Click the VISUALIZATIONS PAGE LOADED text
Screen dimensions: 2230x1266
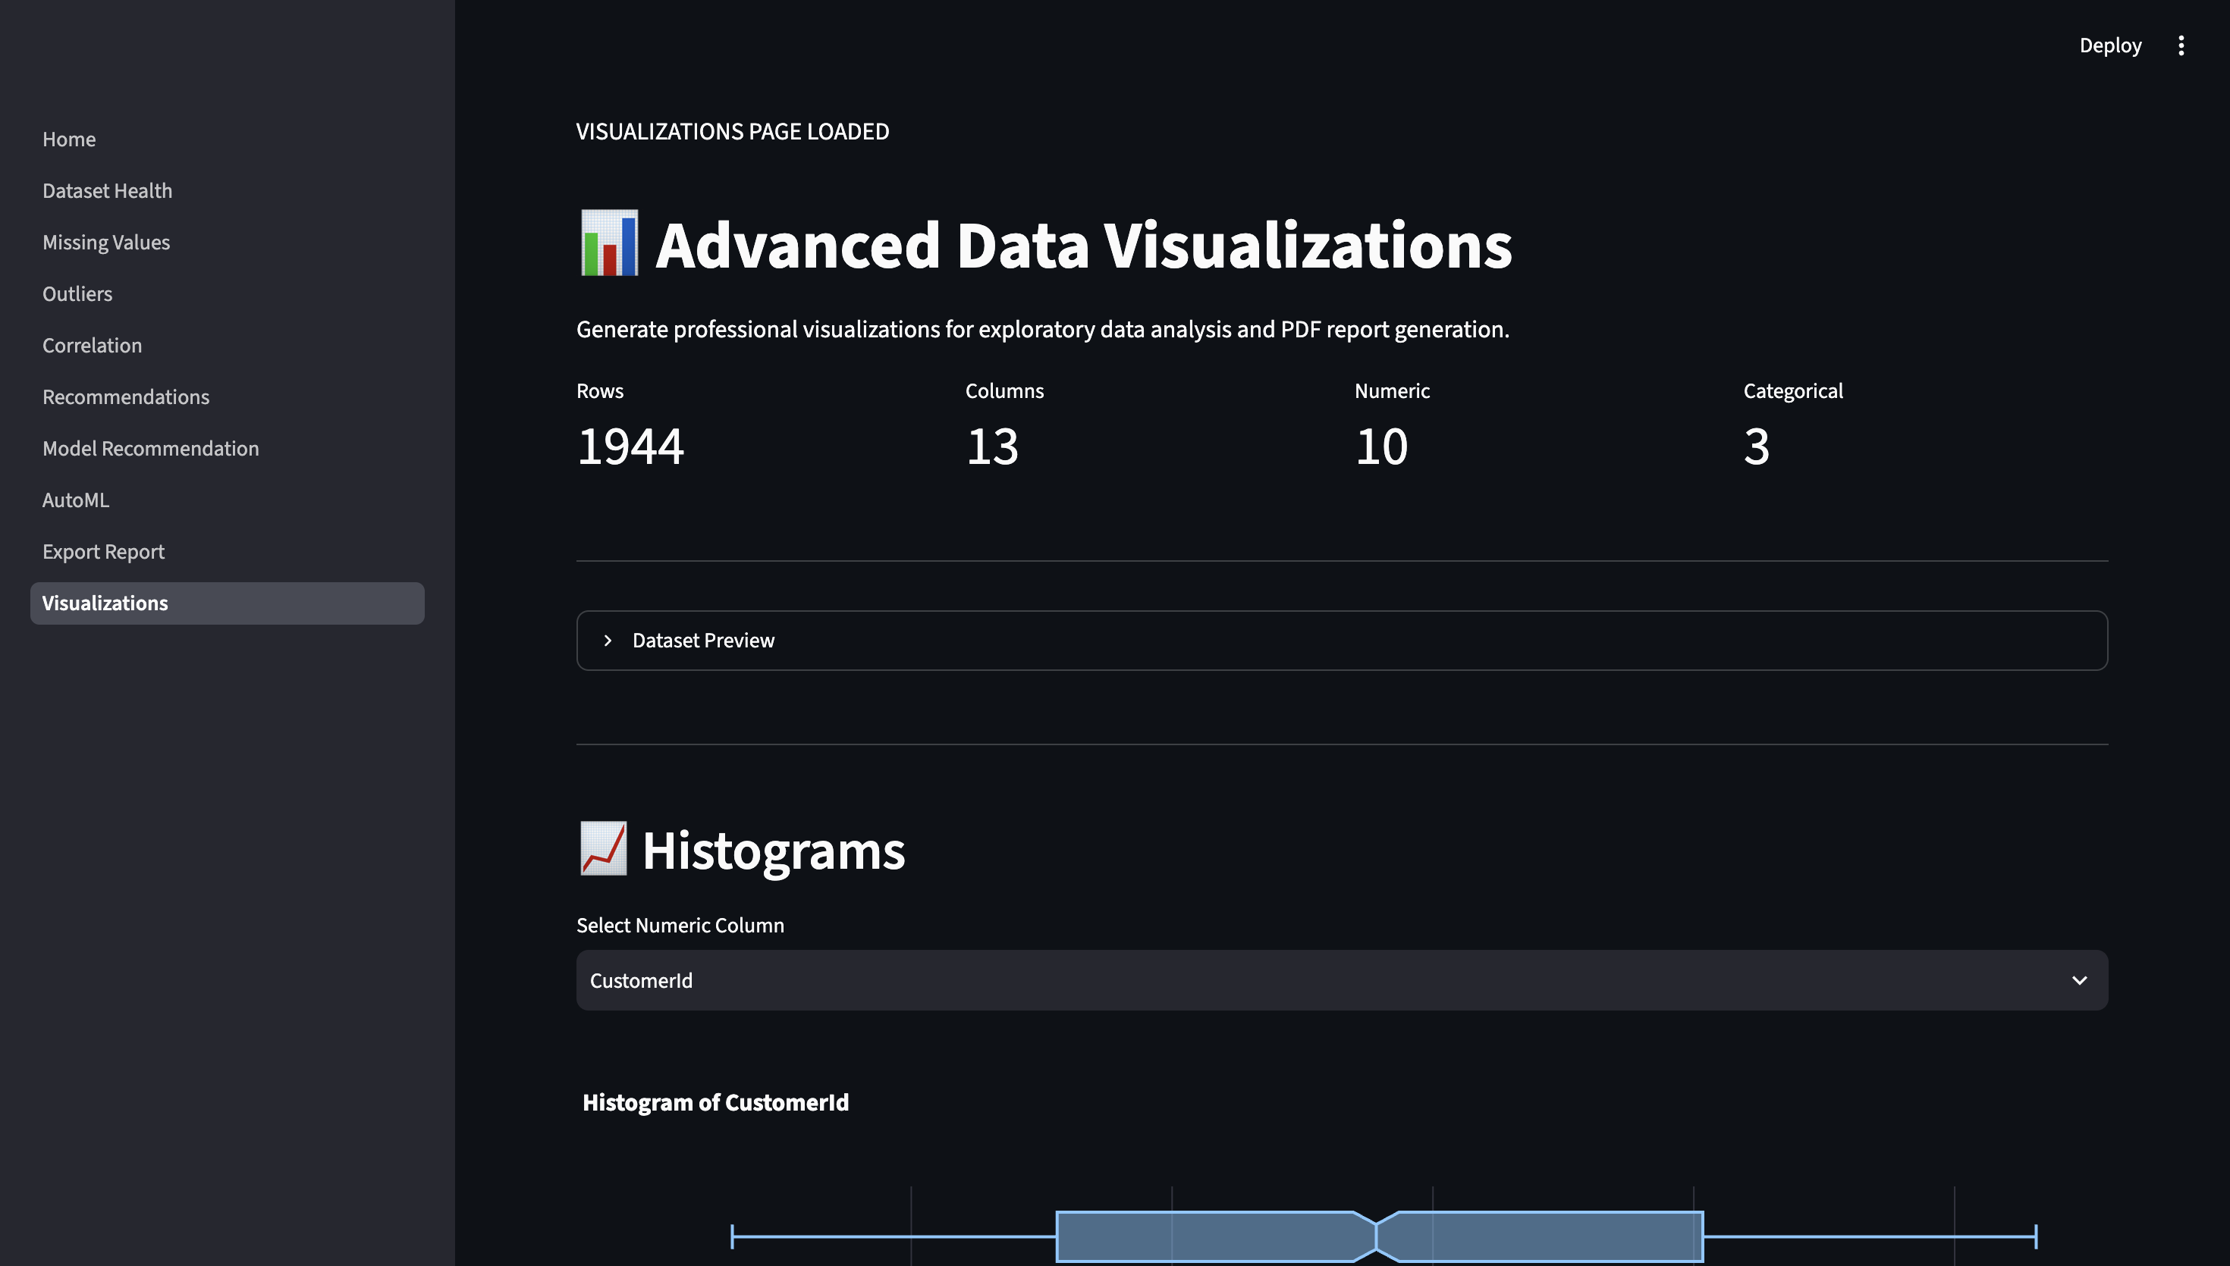click(732, 131)
